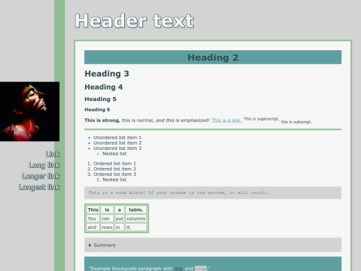This screenshot has height=271, width=361.
Task: Open the sidebar item labeled Link
Action: click(x=53, y=154)
